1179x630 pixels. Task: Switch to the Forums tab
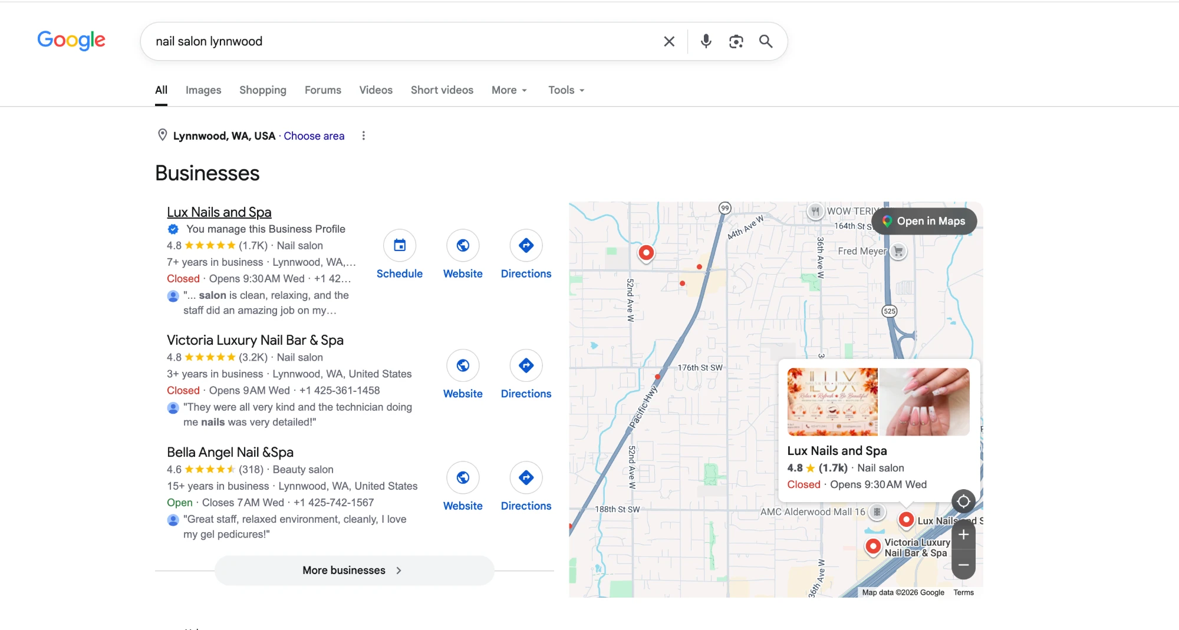coord(323,90)
